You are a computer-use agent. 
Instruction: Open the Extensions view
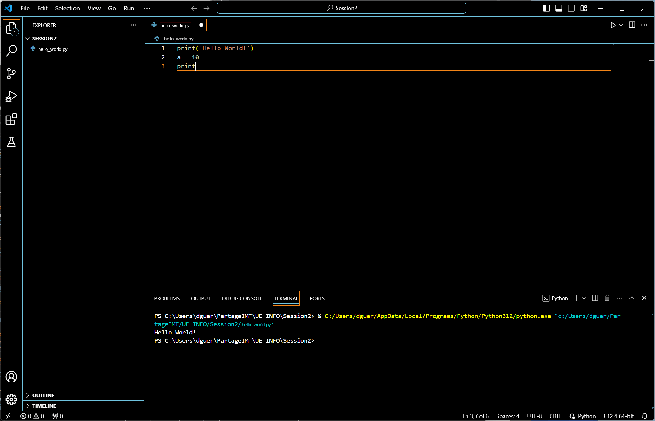click(11, 119)
